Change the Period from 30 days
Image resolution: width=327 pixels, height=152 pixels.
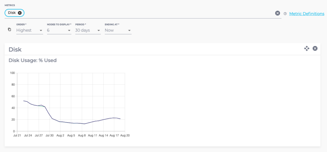point(88,31)
